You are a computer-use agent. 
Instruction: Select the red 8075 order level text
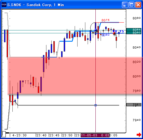106,20
